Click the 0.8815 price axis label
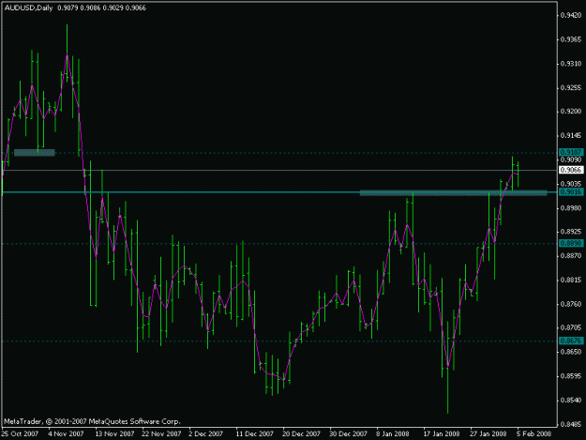 [571, 280]
